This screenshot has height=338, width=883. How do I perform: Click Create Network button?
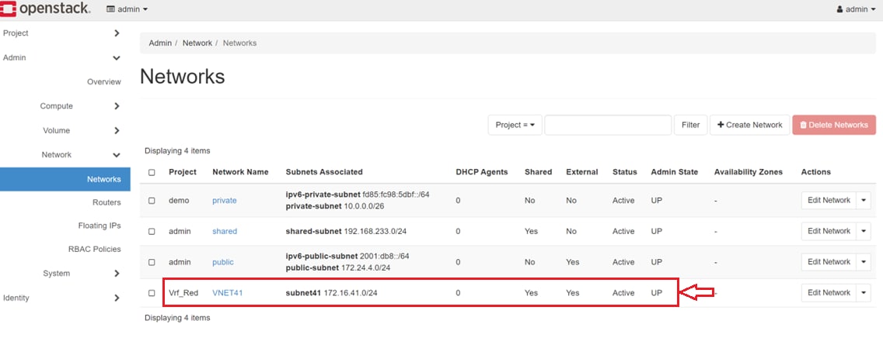point(749,126)
